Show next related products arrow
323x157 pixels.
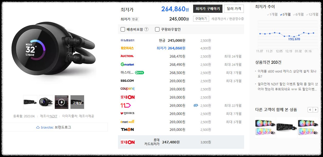(x=316, y=110)
